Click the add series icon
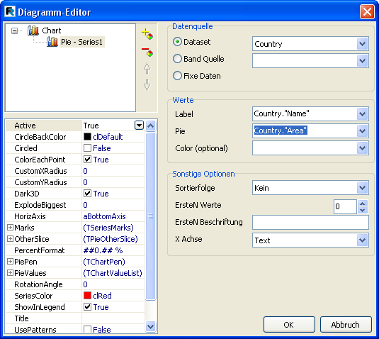 coord(147,34)
